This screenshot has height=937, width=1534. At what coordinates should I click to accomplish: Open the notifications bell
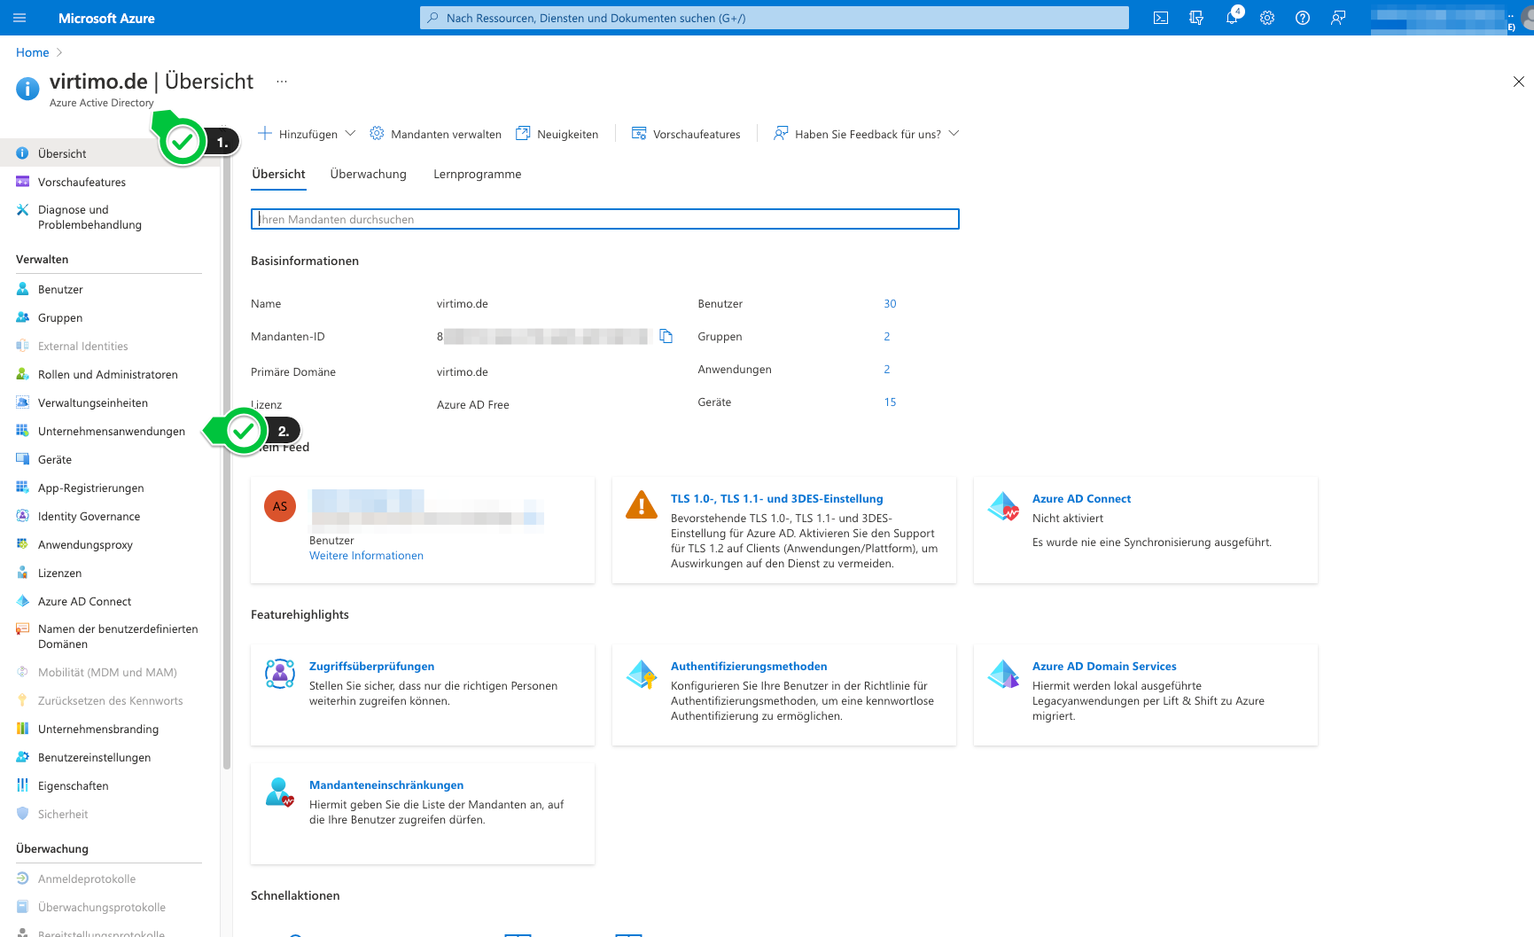tap(1231, 18)
